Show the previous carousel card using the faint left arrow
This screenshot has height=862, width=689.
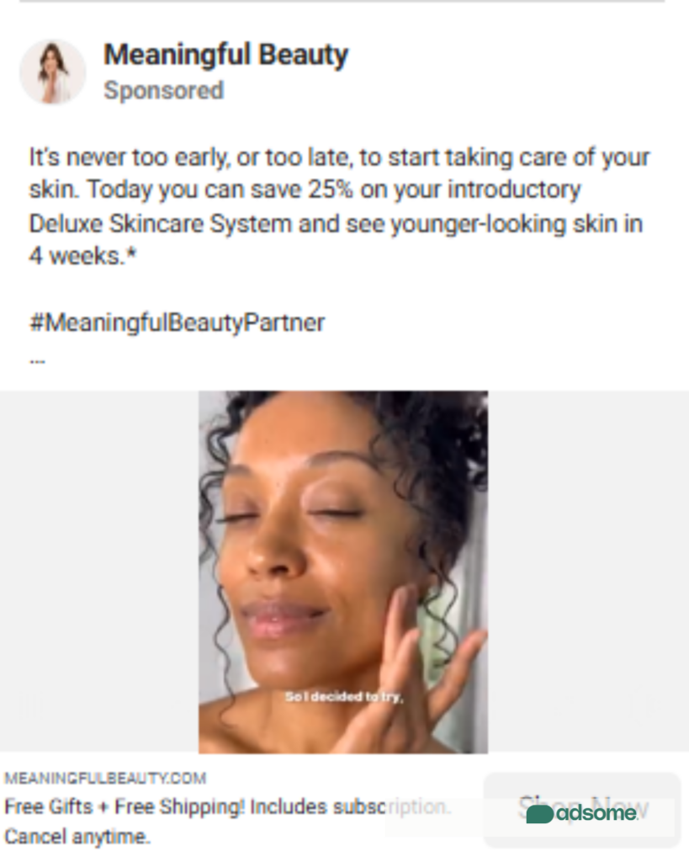34,705
